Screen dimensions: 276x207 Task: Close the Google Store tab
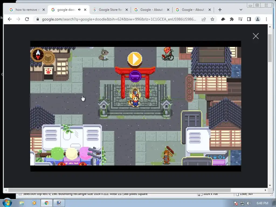(x=127, y=10)
